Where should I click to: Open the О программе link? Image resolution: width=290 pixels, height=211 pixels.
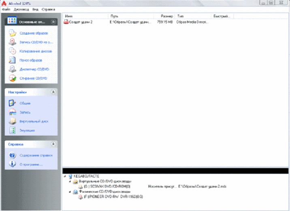point(31,165)
